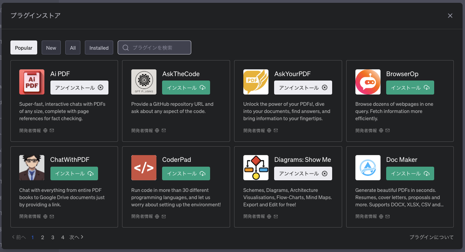Select the AskTheCode GPT Plugins icon

click(x=144, y=82)
